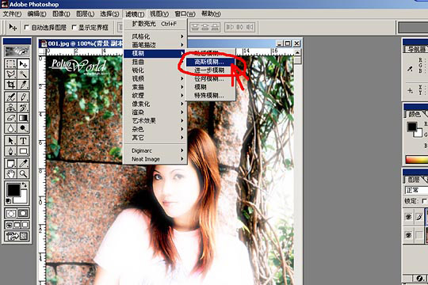
Task: Open the 图层(L) menu
Action: click(x=85, y=13)
